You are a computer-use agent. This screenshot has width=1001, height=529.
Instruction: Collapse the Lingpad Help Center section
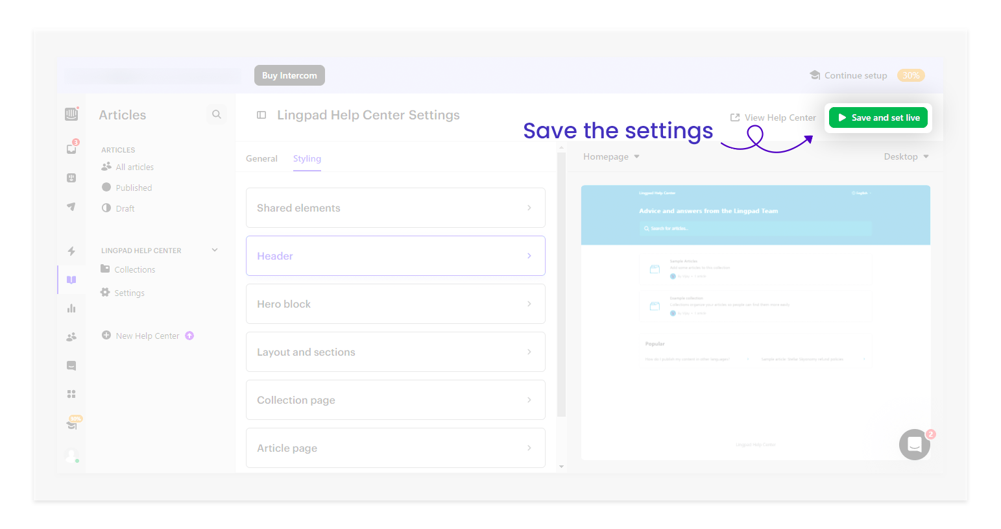(215, 250)
